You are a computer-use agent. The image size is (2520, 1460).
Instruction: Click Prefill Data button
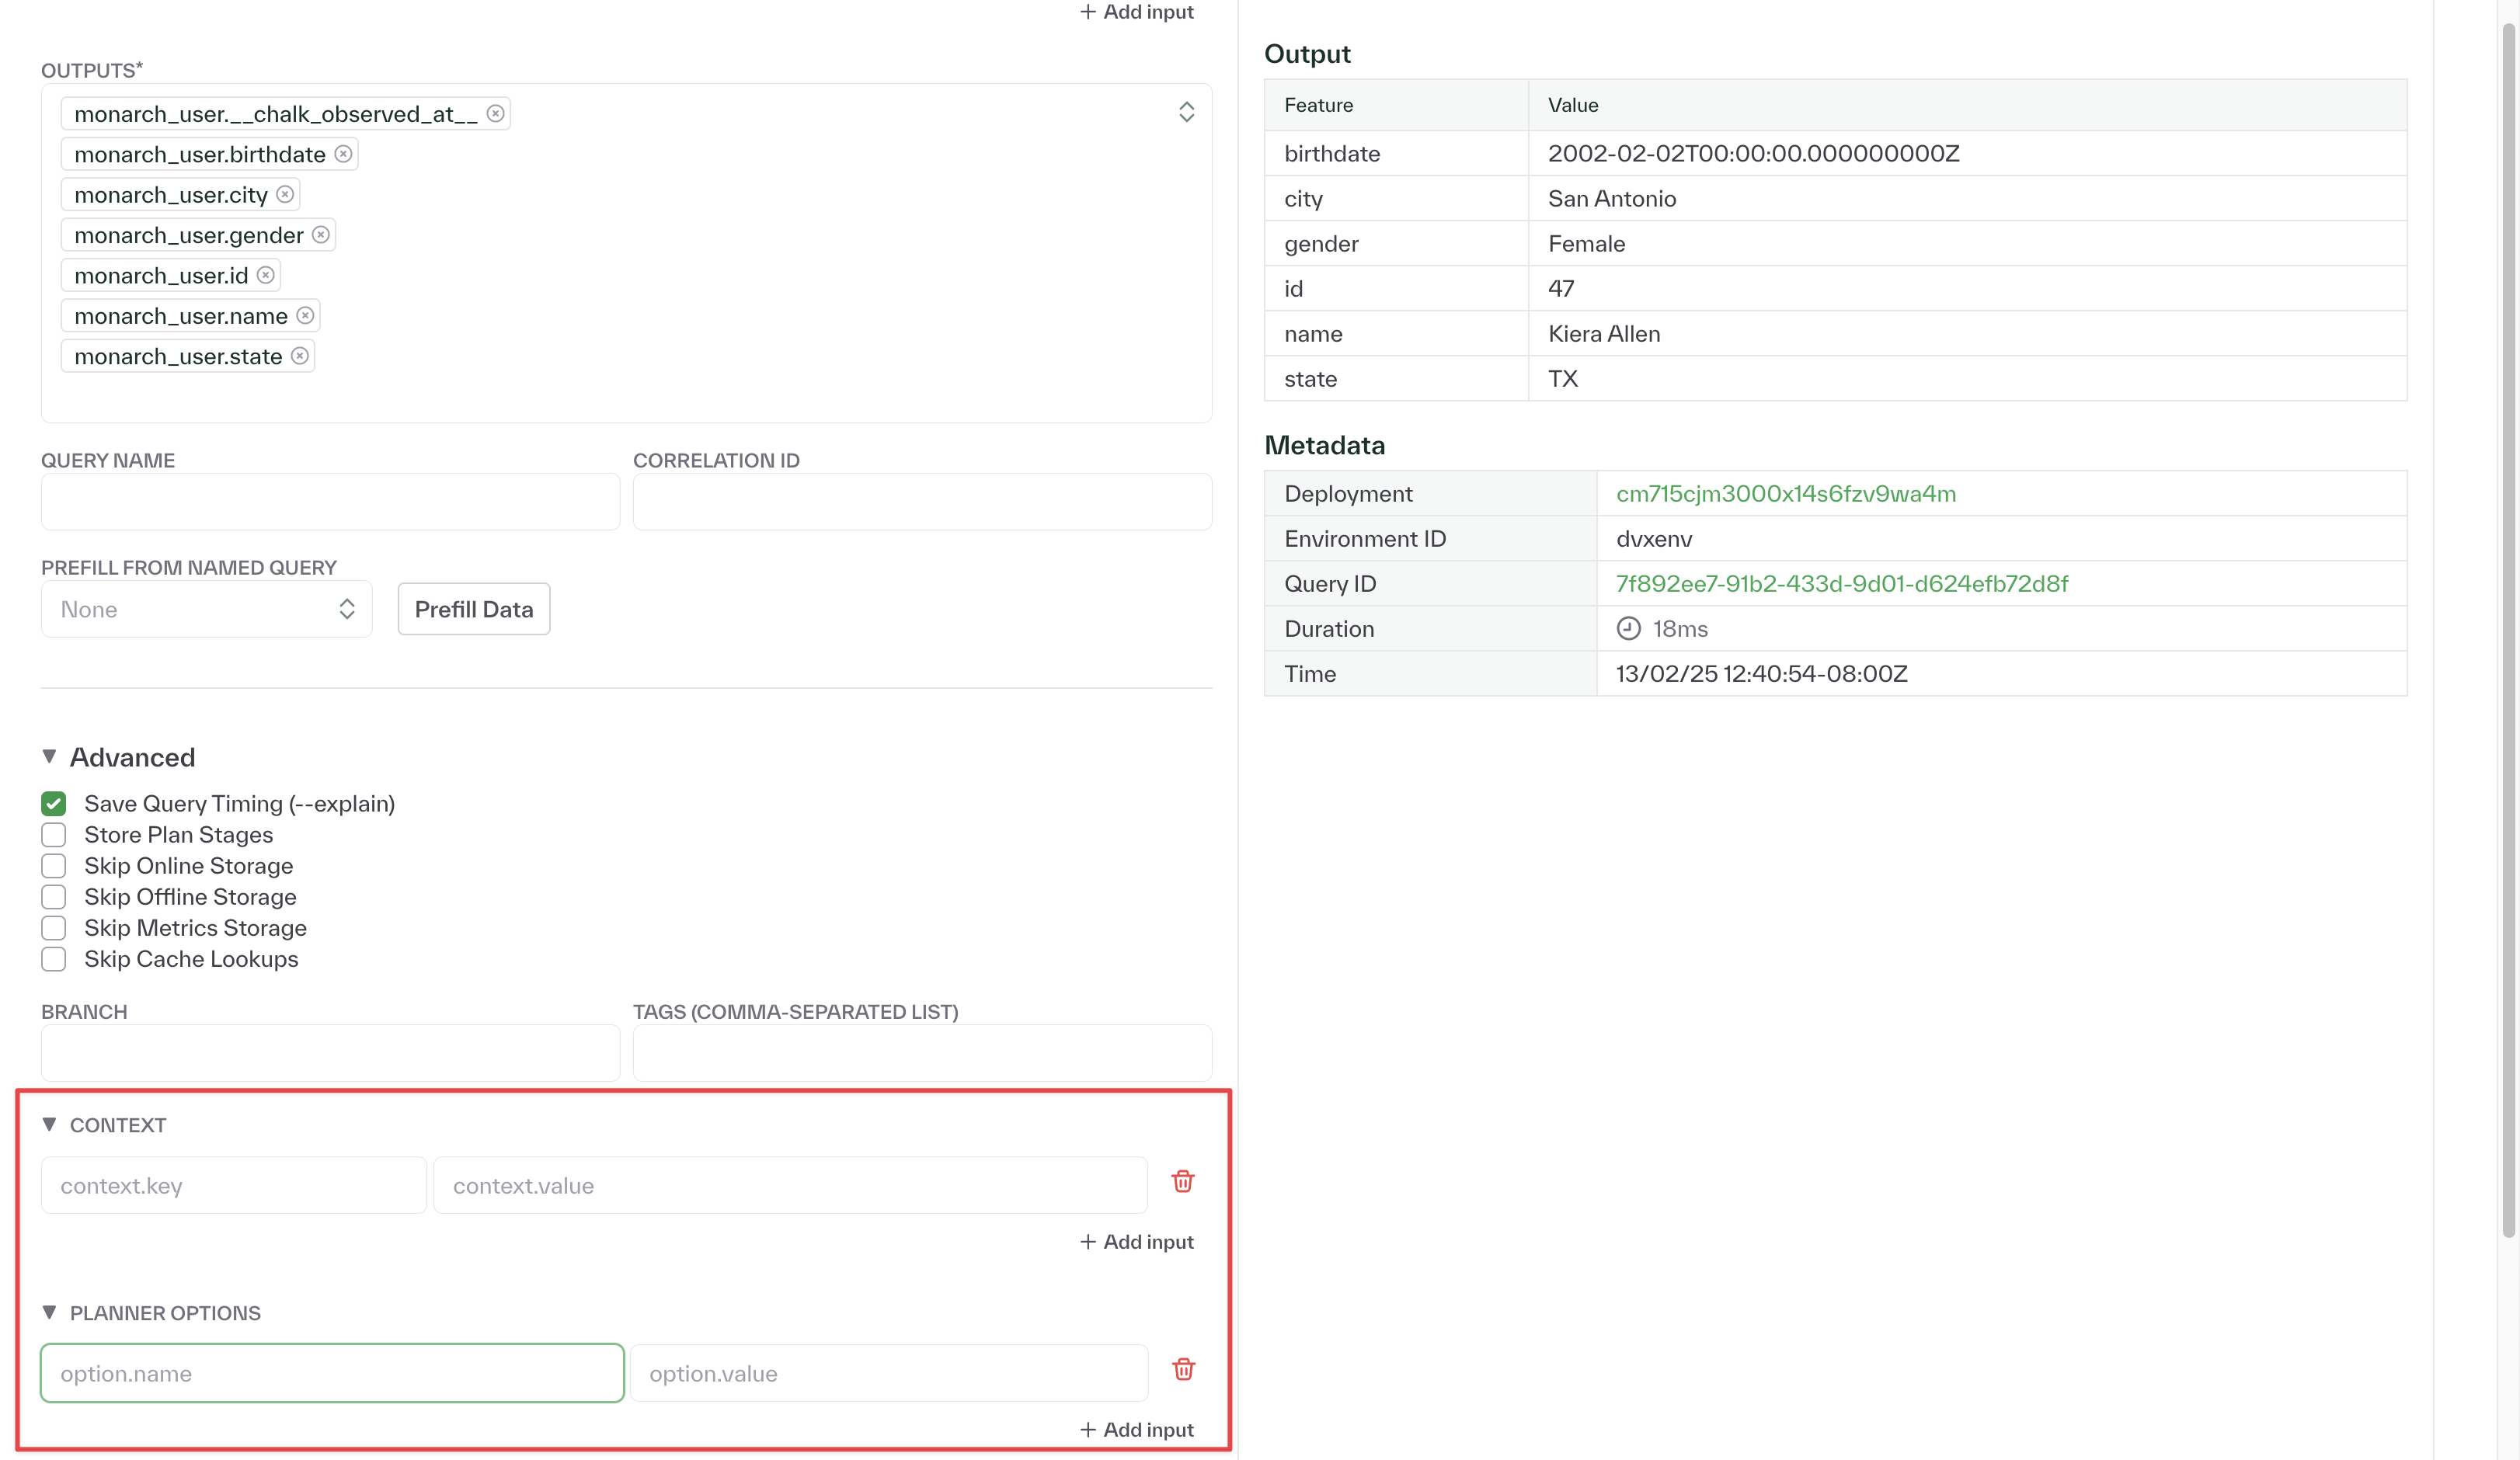pos(475,608)
